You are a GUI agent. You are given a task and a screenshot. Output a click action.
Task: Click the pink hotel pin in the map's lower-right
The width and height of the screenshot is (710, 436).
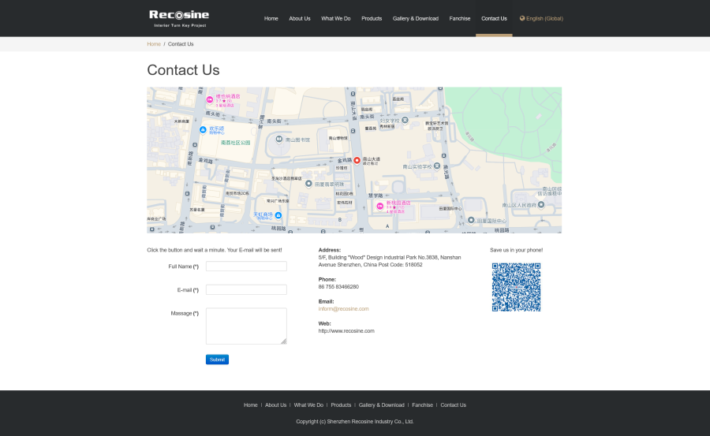click(x=379, y=205)
